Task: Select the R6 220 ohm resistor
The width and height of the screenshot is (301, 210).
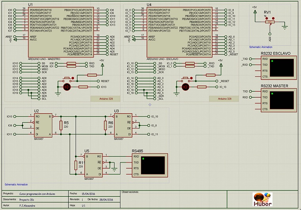Action: [105, 125]
